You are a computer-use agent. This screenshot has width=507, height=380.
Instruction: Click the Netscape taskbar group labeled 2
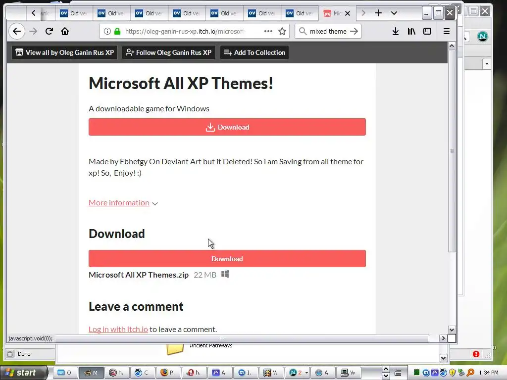coord(298,373)
